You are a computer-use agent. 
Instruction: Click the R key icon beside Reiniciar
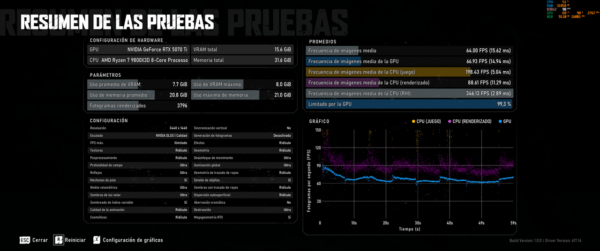tap(59, 240)
